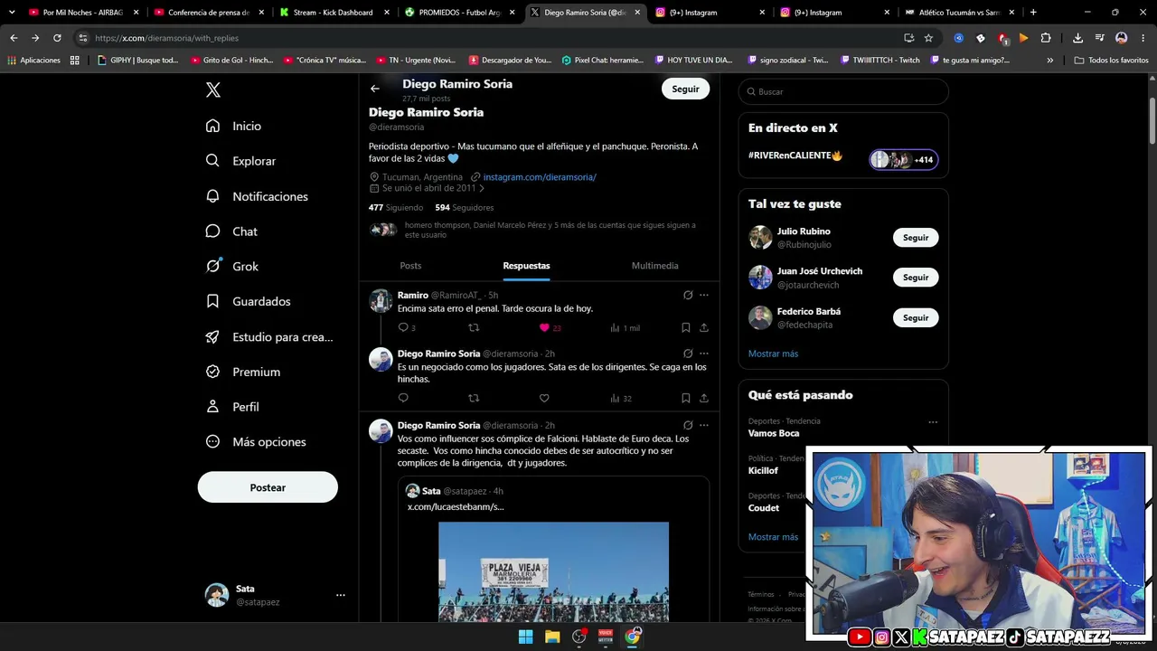Screen dimensions: 1157x651
Task: Follow Julio Rubino with Seguir
Action: tap(916, 238)
